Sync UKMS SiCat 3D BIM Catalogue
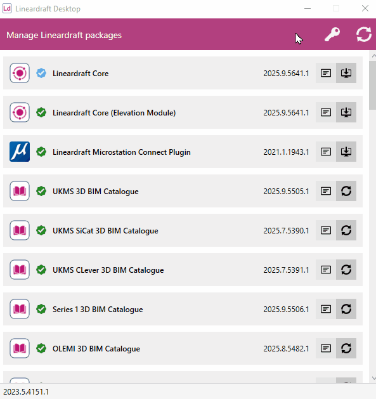This screenshot has height=399, width=376. point(346,230)
